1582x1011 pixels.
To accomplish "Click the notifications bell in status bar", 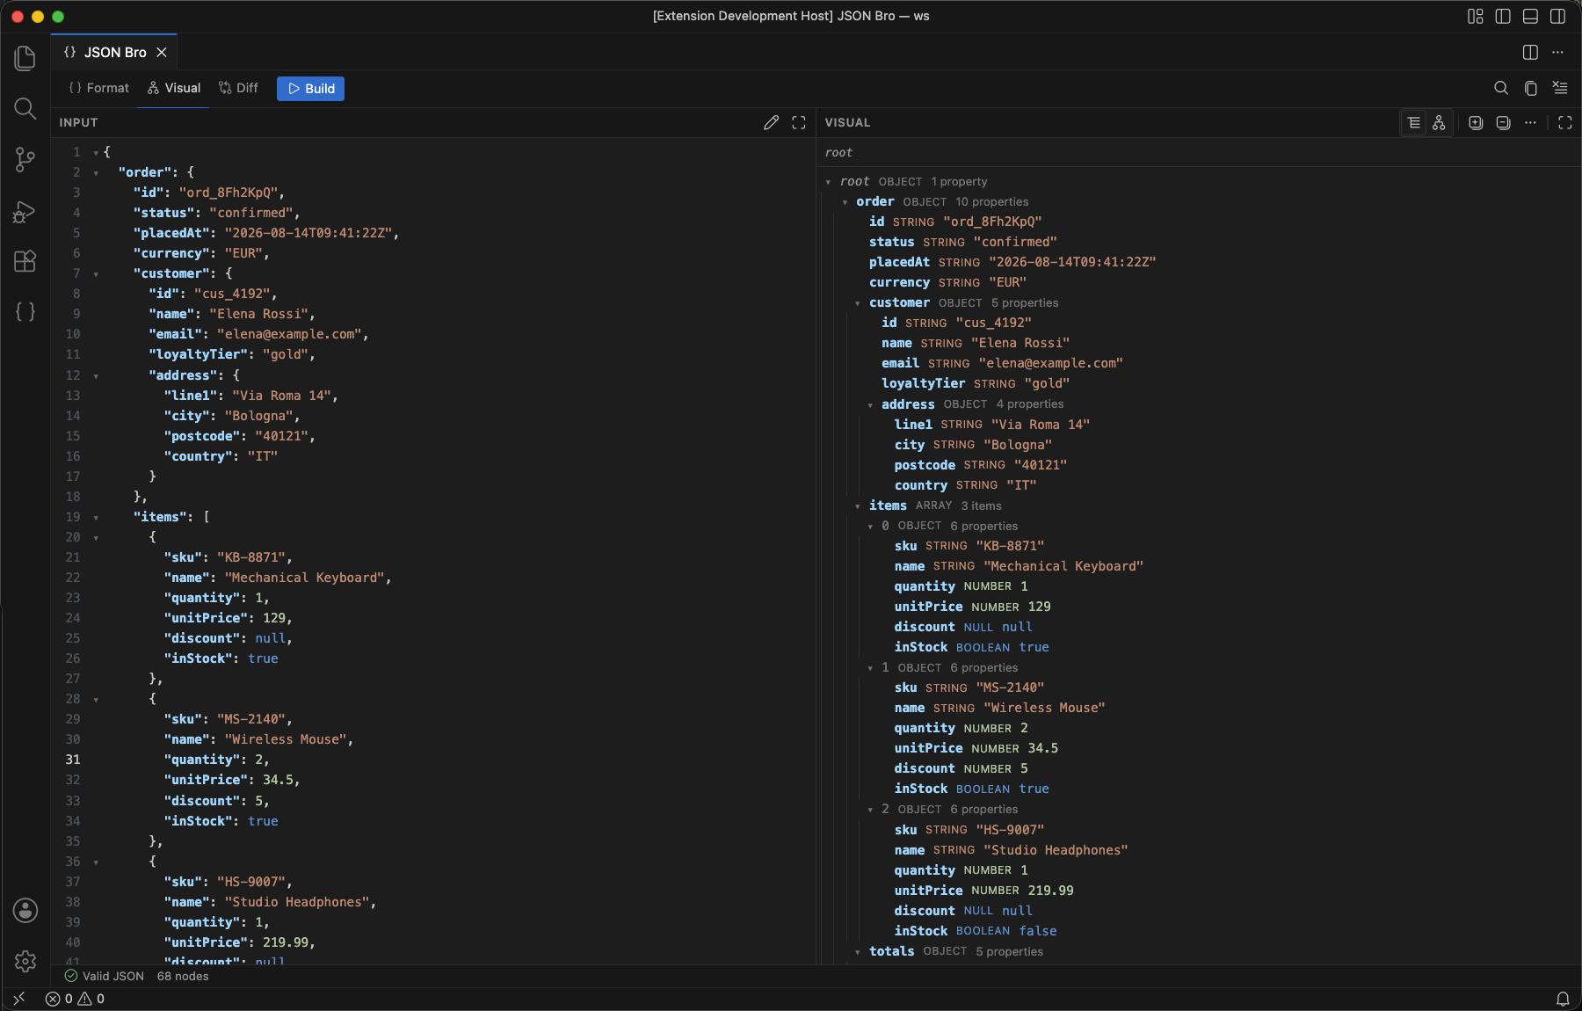I will tap(1563, 999).
